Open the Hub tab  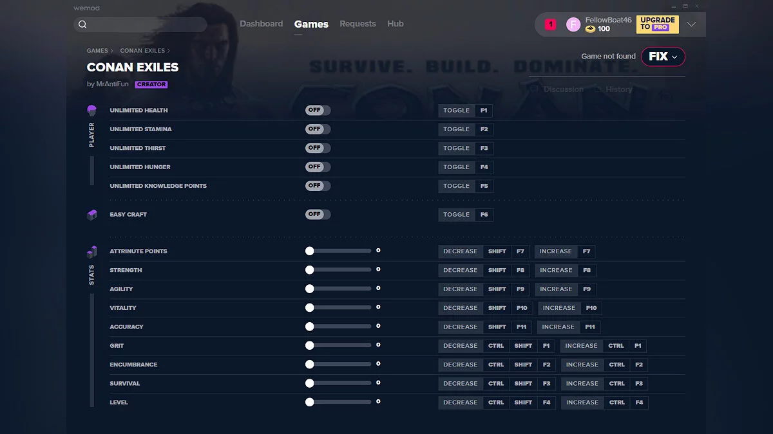pos(396,24)
